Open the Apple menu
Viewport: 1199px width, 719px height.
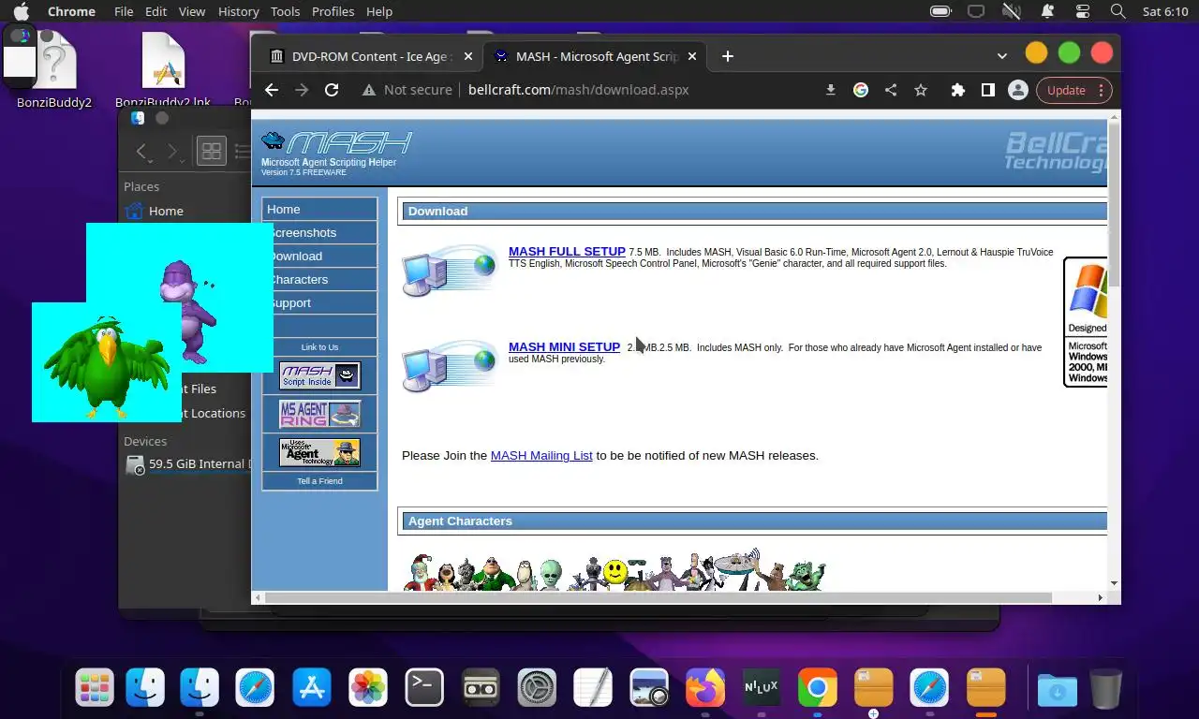click(21, 11)
